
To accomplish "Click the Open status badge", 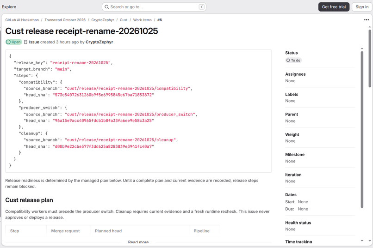I will pyautogui.click(x=14, y=42).
